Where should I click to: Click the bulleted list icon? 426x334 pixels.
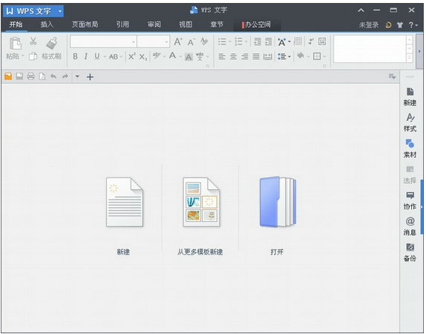point(222,42)
